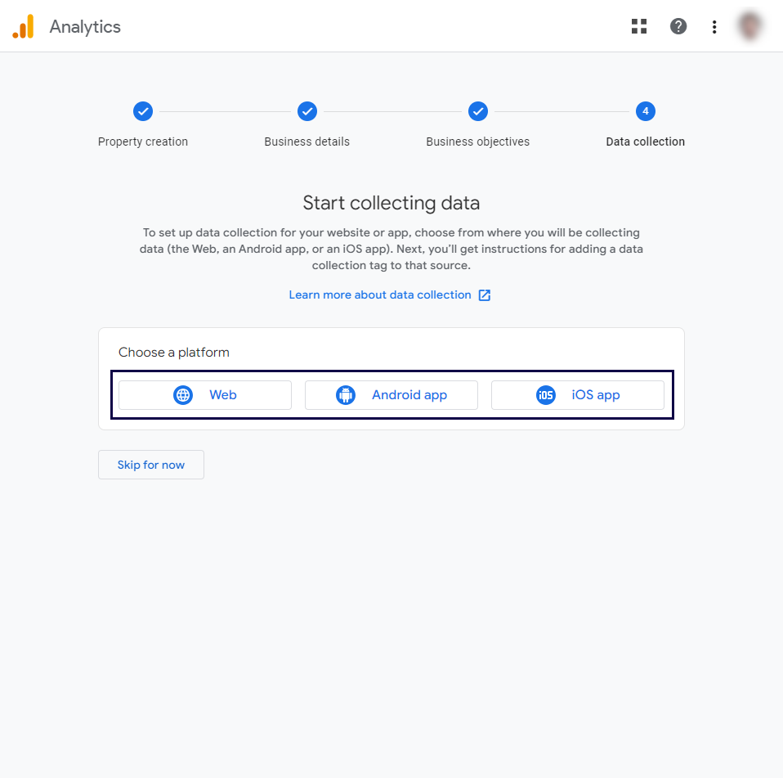Select the Business objectives step circle

point(478,111)
